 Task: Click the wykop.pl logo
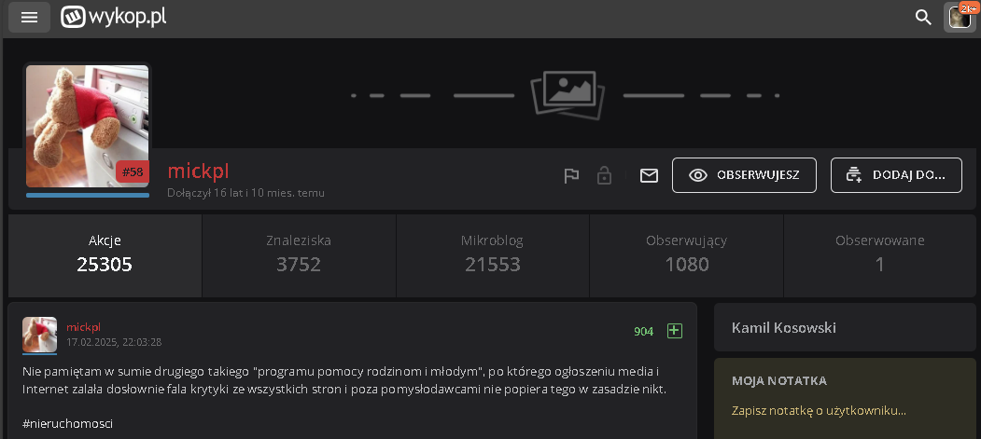(x=114, y=17)
